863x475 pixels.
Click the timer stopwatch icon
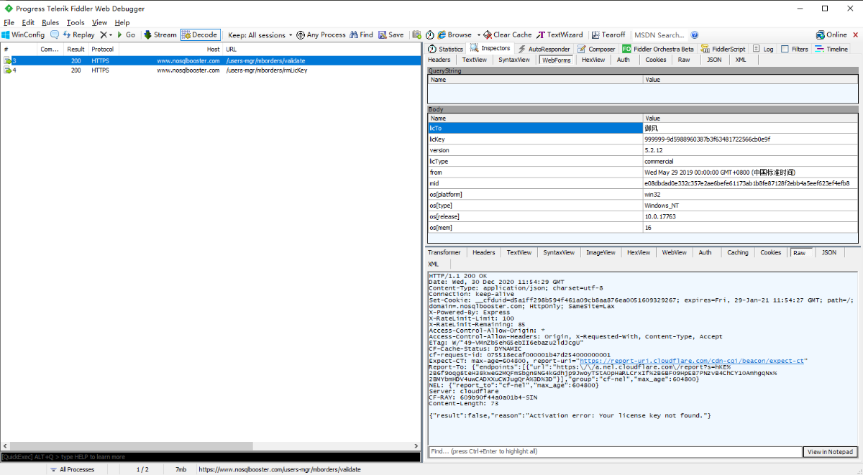click(x=429, y=34)
